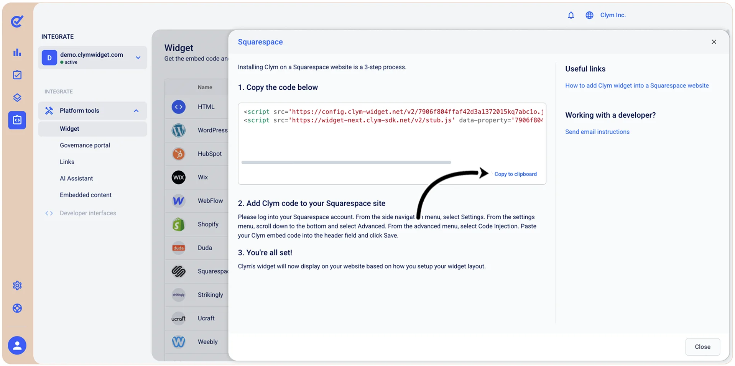Click the Clym logo icon
Screen dimensions: 735x366
click(17, 21)
